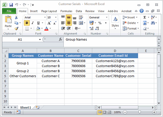Click the Align Text Right icon
This screenshot has width=163, height=117.
pyautogui.click(x=74, y=23)
